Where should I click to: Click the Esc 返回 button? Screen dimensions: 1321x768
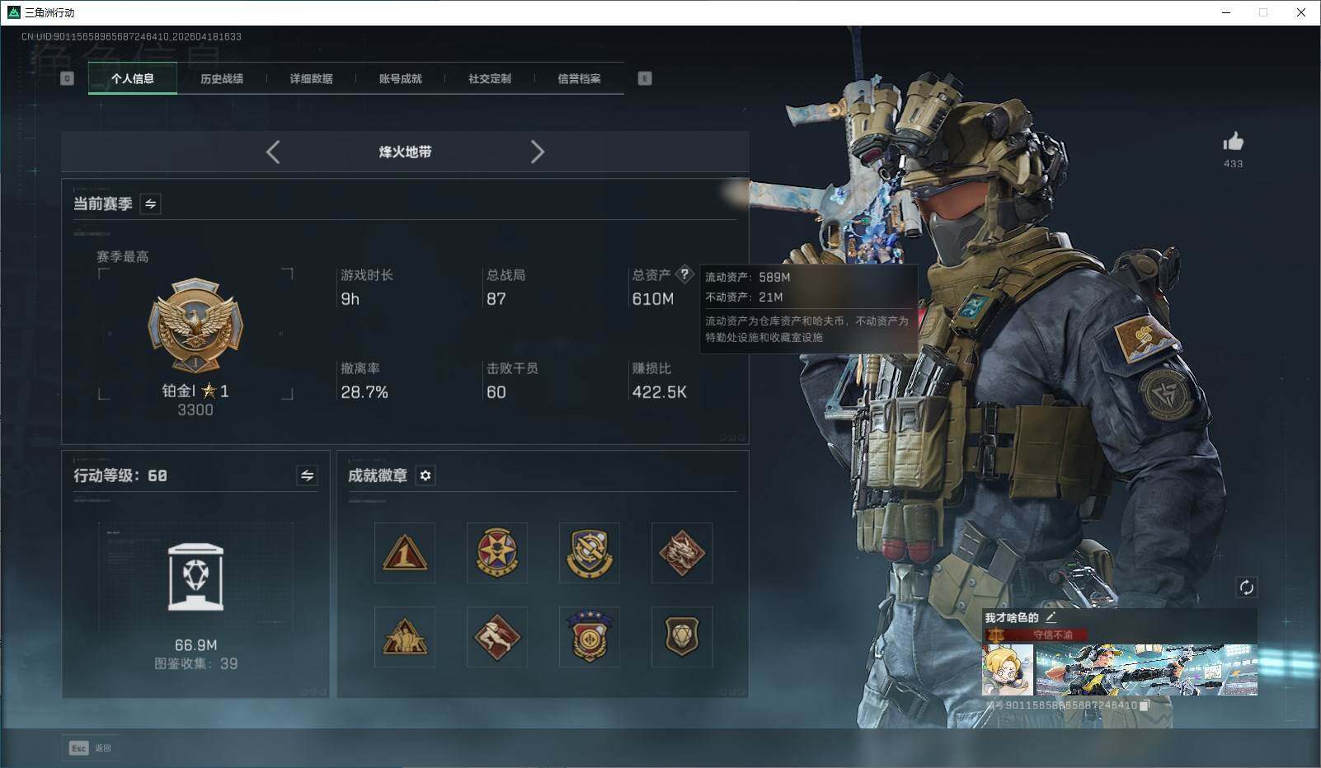pyautogui.click(x=90, y=747)
